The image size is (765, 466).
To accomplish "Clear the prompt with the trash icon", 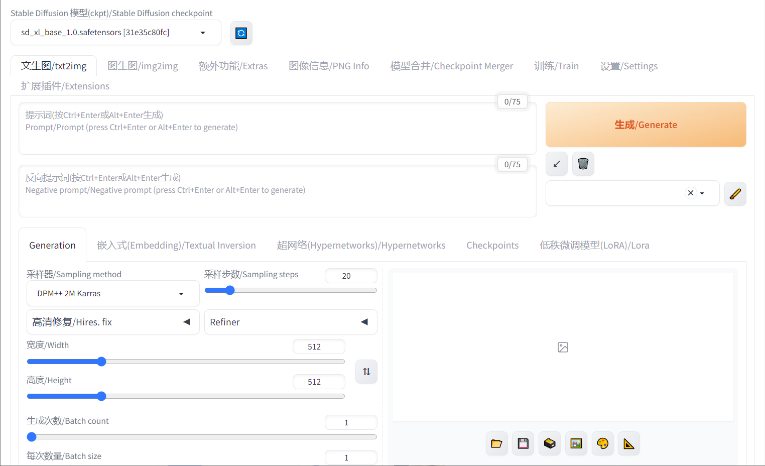I will pyautogui.click(x=583, y=164).
